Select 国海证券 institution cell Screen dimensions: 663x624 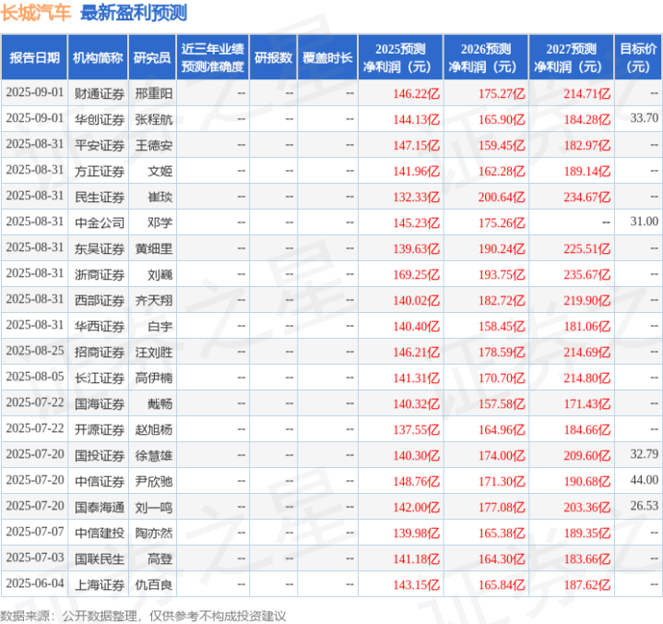pyautogui.click(x=100, y=404)
